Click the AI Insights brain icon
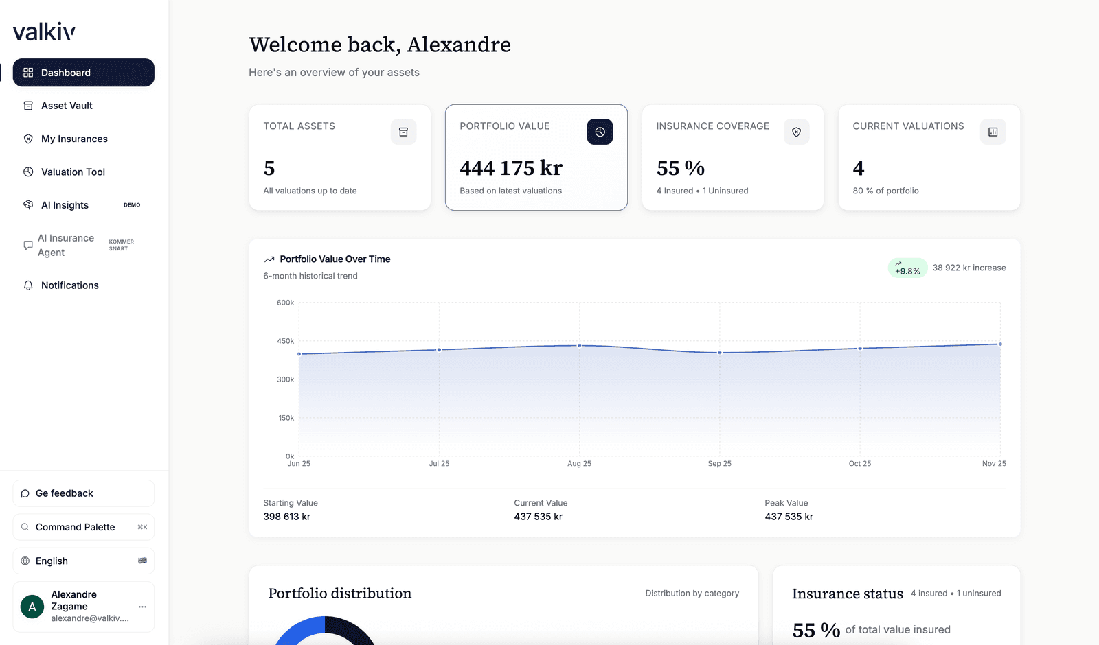The height and width of the screenshot is (645, 1099). click(27, 204)
